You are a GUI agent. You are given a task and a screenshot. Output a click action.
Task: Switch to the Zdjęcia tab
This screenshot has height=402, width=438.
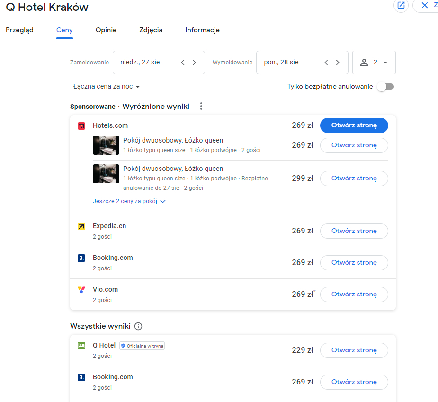click(x=151, y=30)
